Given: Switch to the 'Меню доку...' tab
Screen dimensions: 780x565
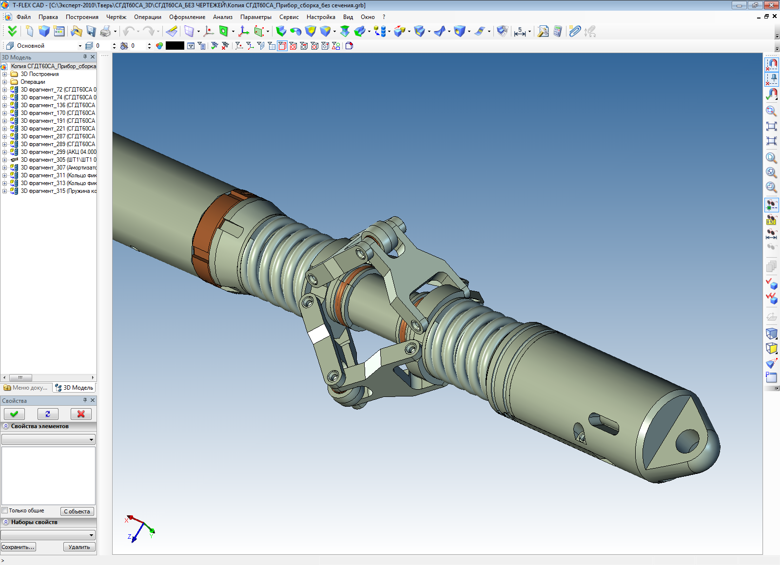Looking at the screenshot, I should pos(26,388).
